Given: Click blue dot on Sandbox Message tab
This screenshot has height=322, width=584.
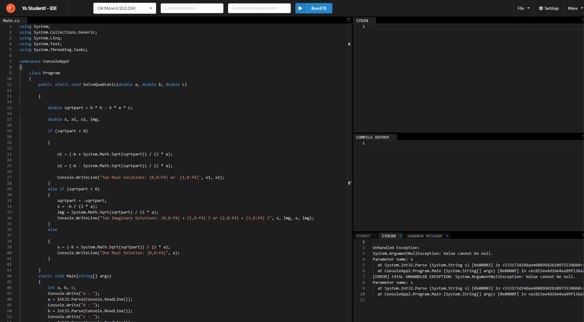Looking at the screenshot, I should [x=447, y=236].
